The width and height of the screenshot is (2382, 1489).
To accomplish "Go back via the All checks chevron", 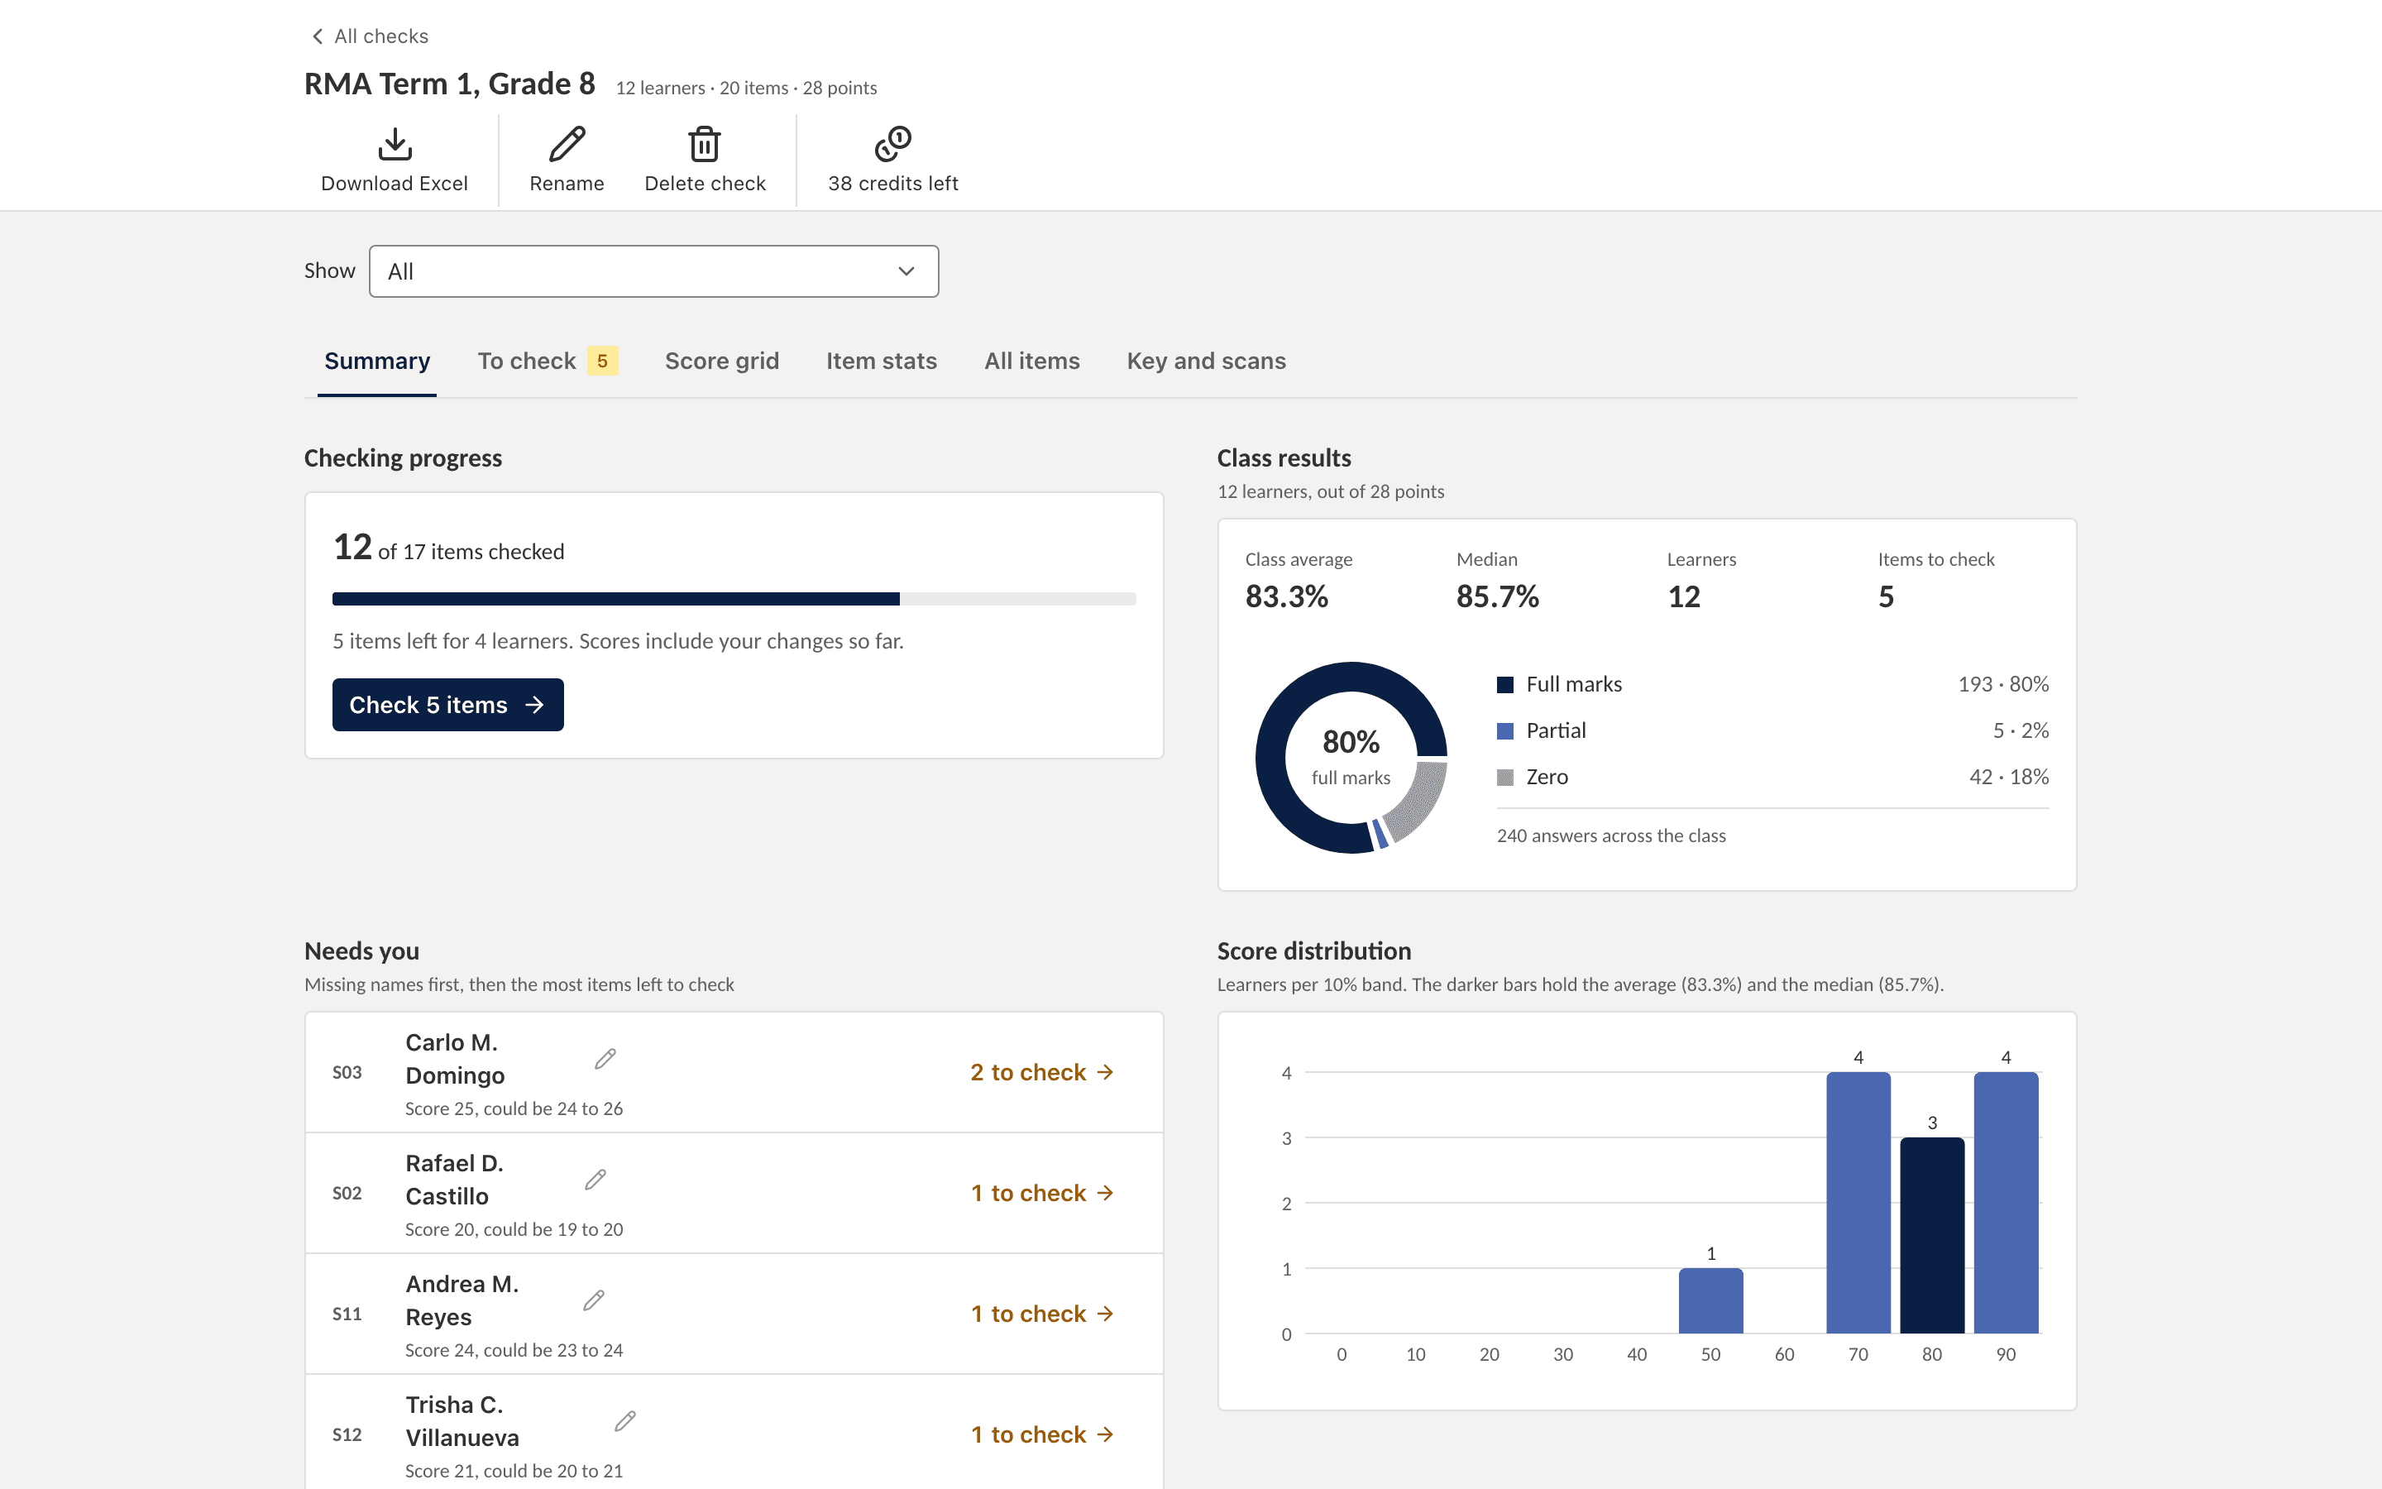I will [317, 36].
